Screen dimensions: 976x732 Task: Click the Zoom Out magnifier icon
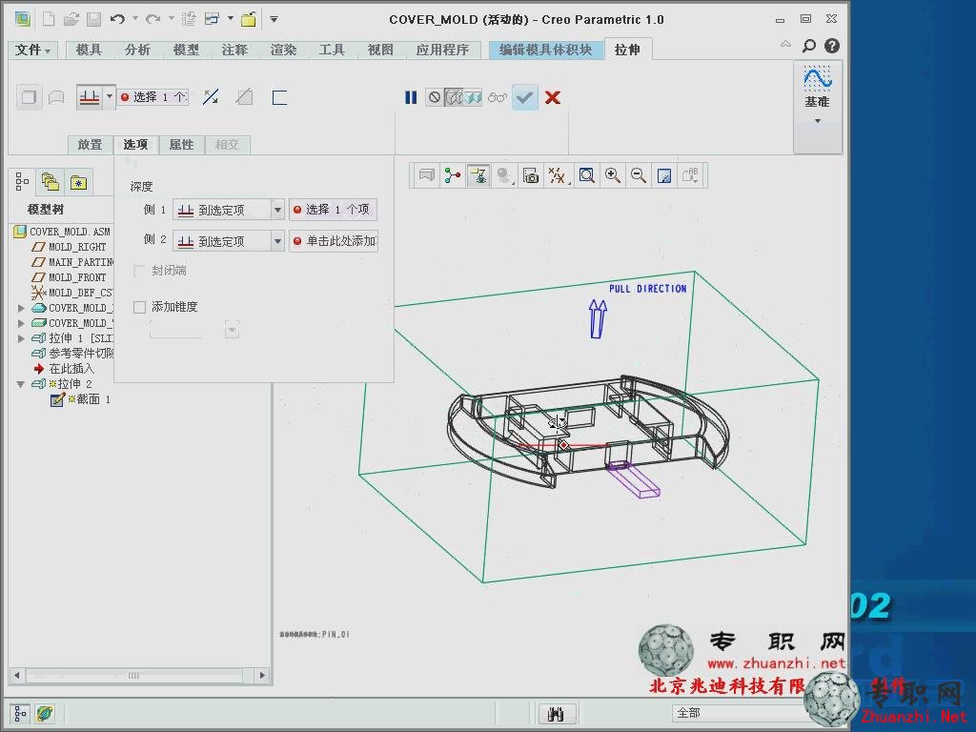[x=638, y=175]
